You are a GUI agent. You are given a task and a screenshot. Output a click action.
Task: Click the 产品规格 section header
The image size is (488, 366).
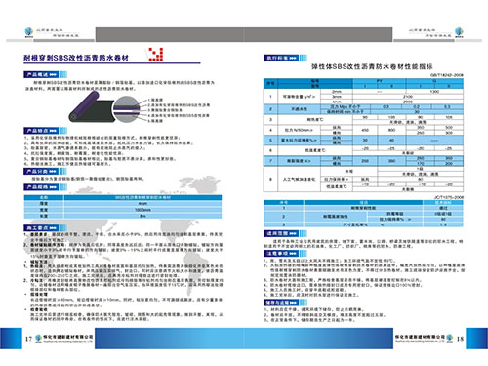click(x=46, y=187)
